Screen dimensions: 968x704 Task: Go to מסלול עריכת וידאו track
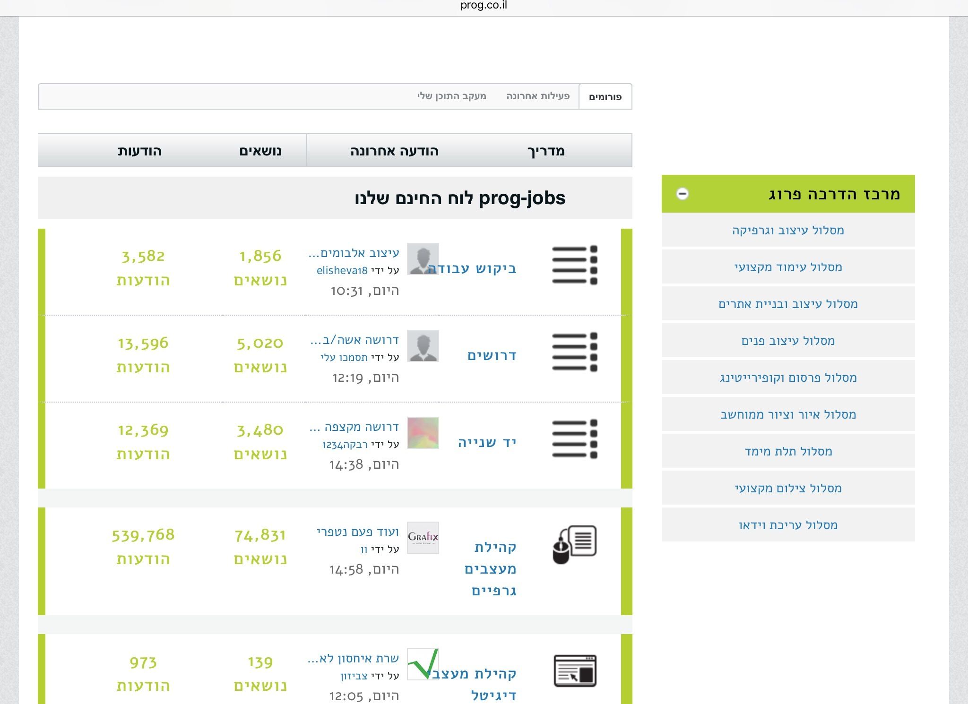click(788, 525)
